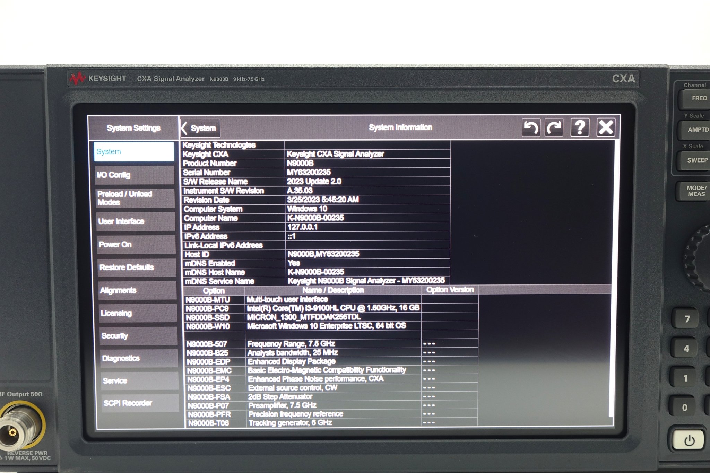Open the Licensing tab
The width and height of the screenshot is (710, 473).
point(138,313)
